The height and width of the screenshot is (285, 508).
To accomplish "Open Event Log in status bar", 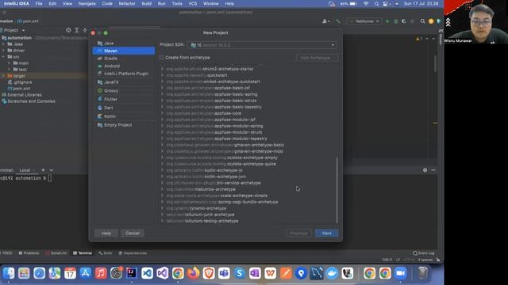I will coord(423,253).
